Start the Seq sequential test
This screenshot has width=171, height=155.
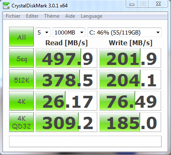(21, 58)
